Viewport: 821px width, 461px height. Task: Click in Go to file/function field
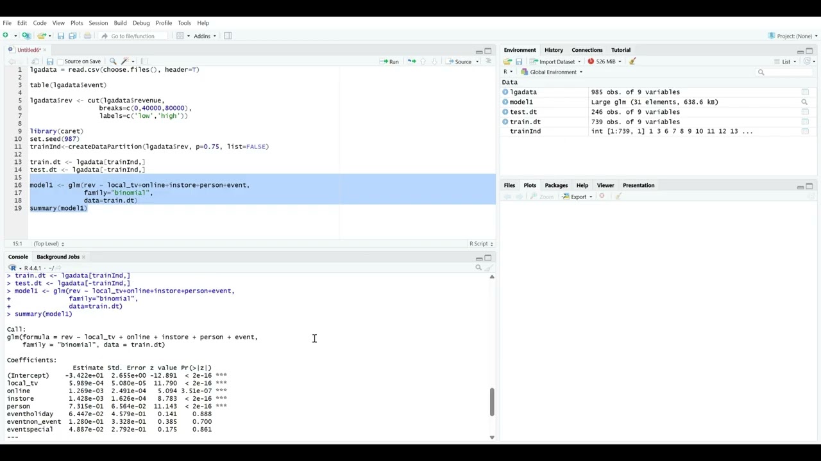(133, 36)
